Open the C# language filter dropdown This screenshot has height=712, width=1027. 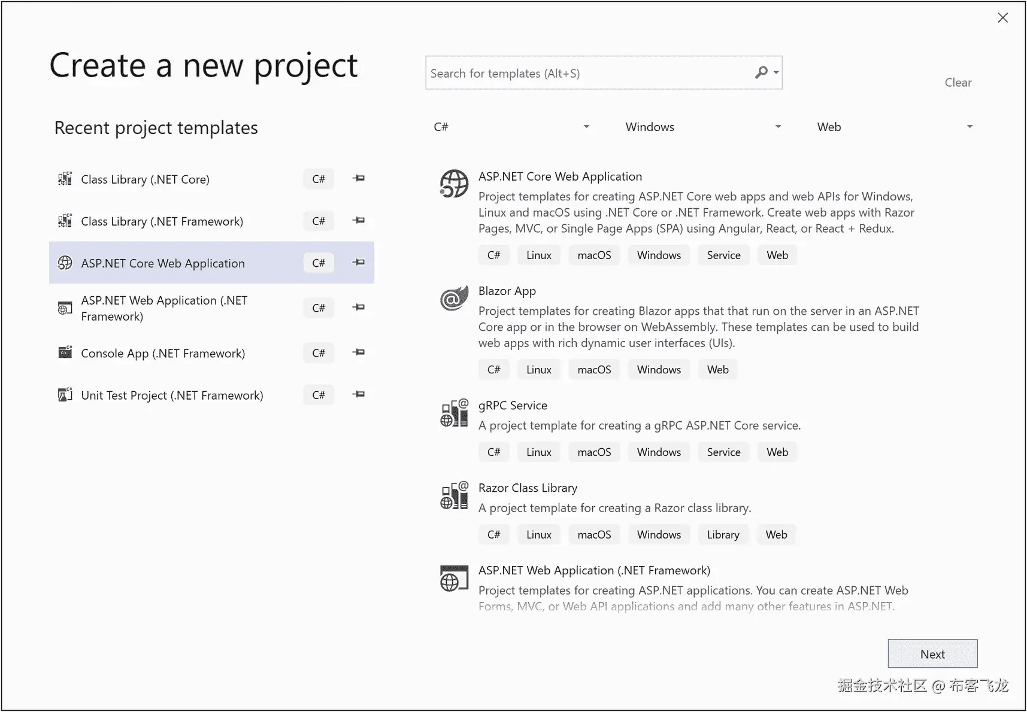[511, 127]
